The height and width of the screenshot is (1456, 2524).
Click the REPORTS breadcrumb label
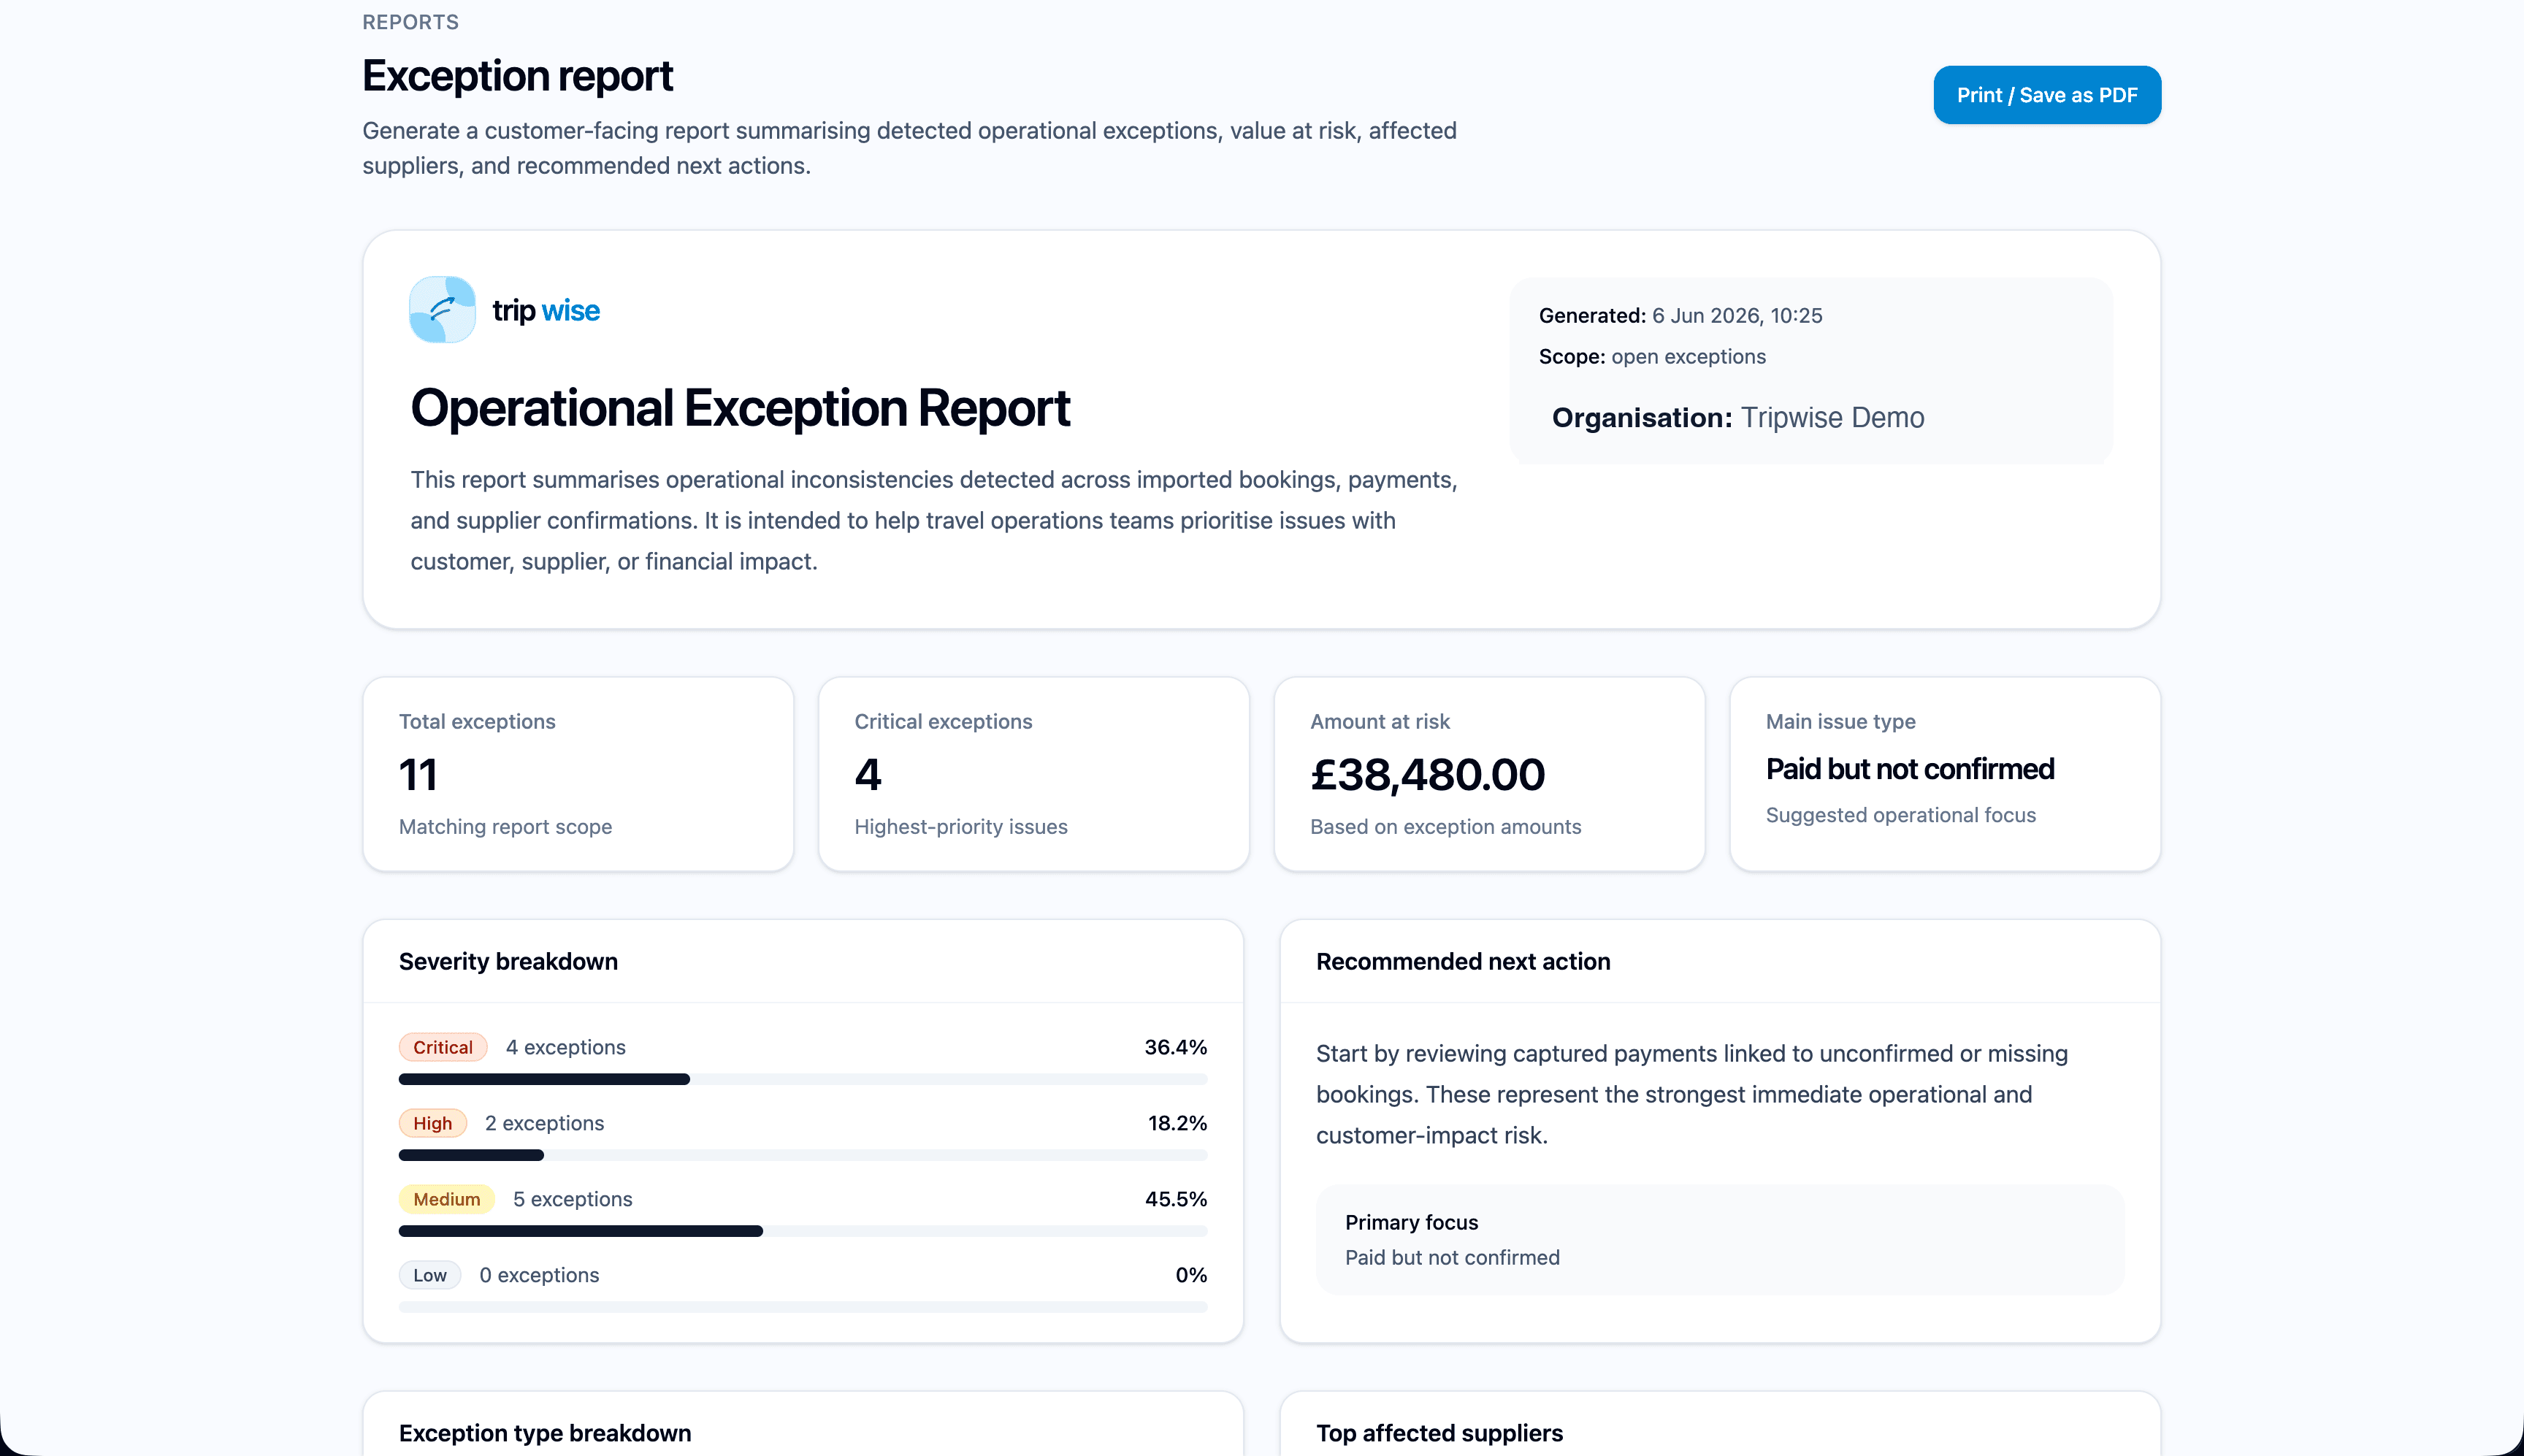pyautogui.click(x=410, y=22)
